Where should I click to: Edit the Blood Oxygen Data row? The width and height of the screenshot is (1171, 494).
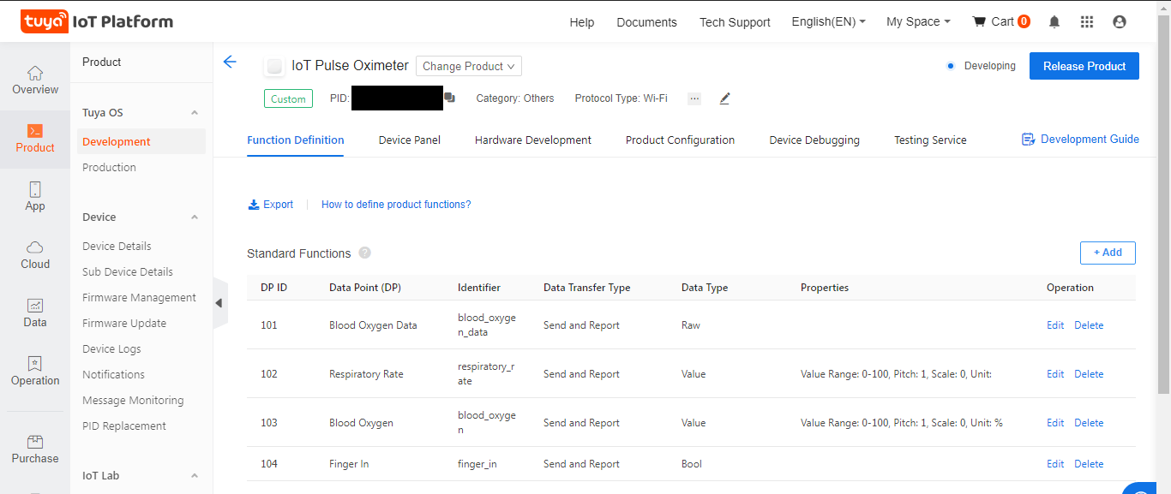click(1054, 325)
